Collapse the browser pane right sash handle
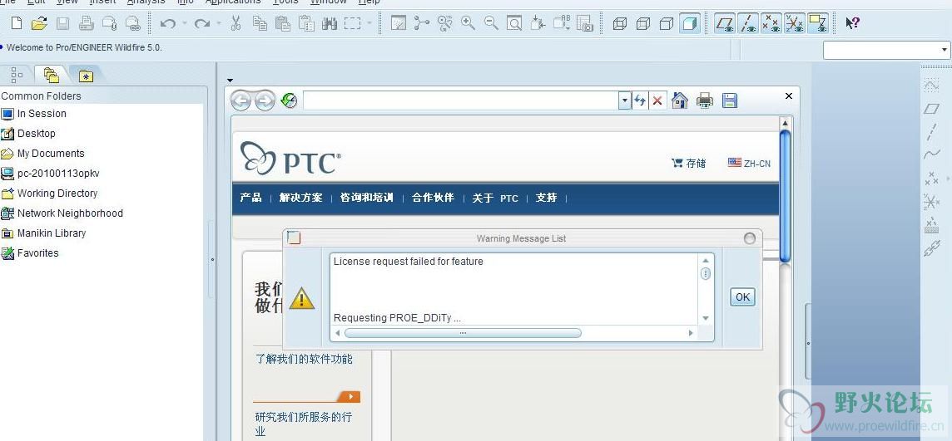 (x=808, y=343)
